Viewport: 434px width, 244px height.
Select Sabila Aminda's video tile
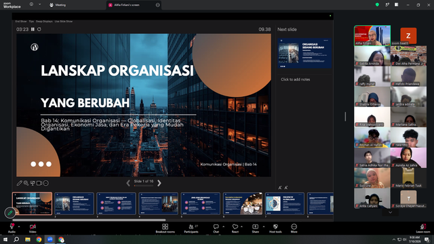click(372, 56)
